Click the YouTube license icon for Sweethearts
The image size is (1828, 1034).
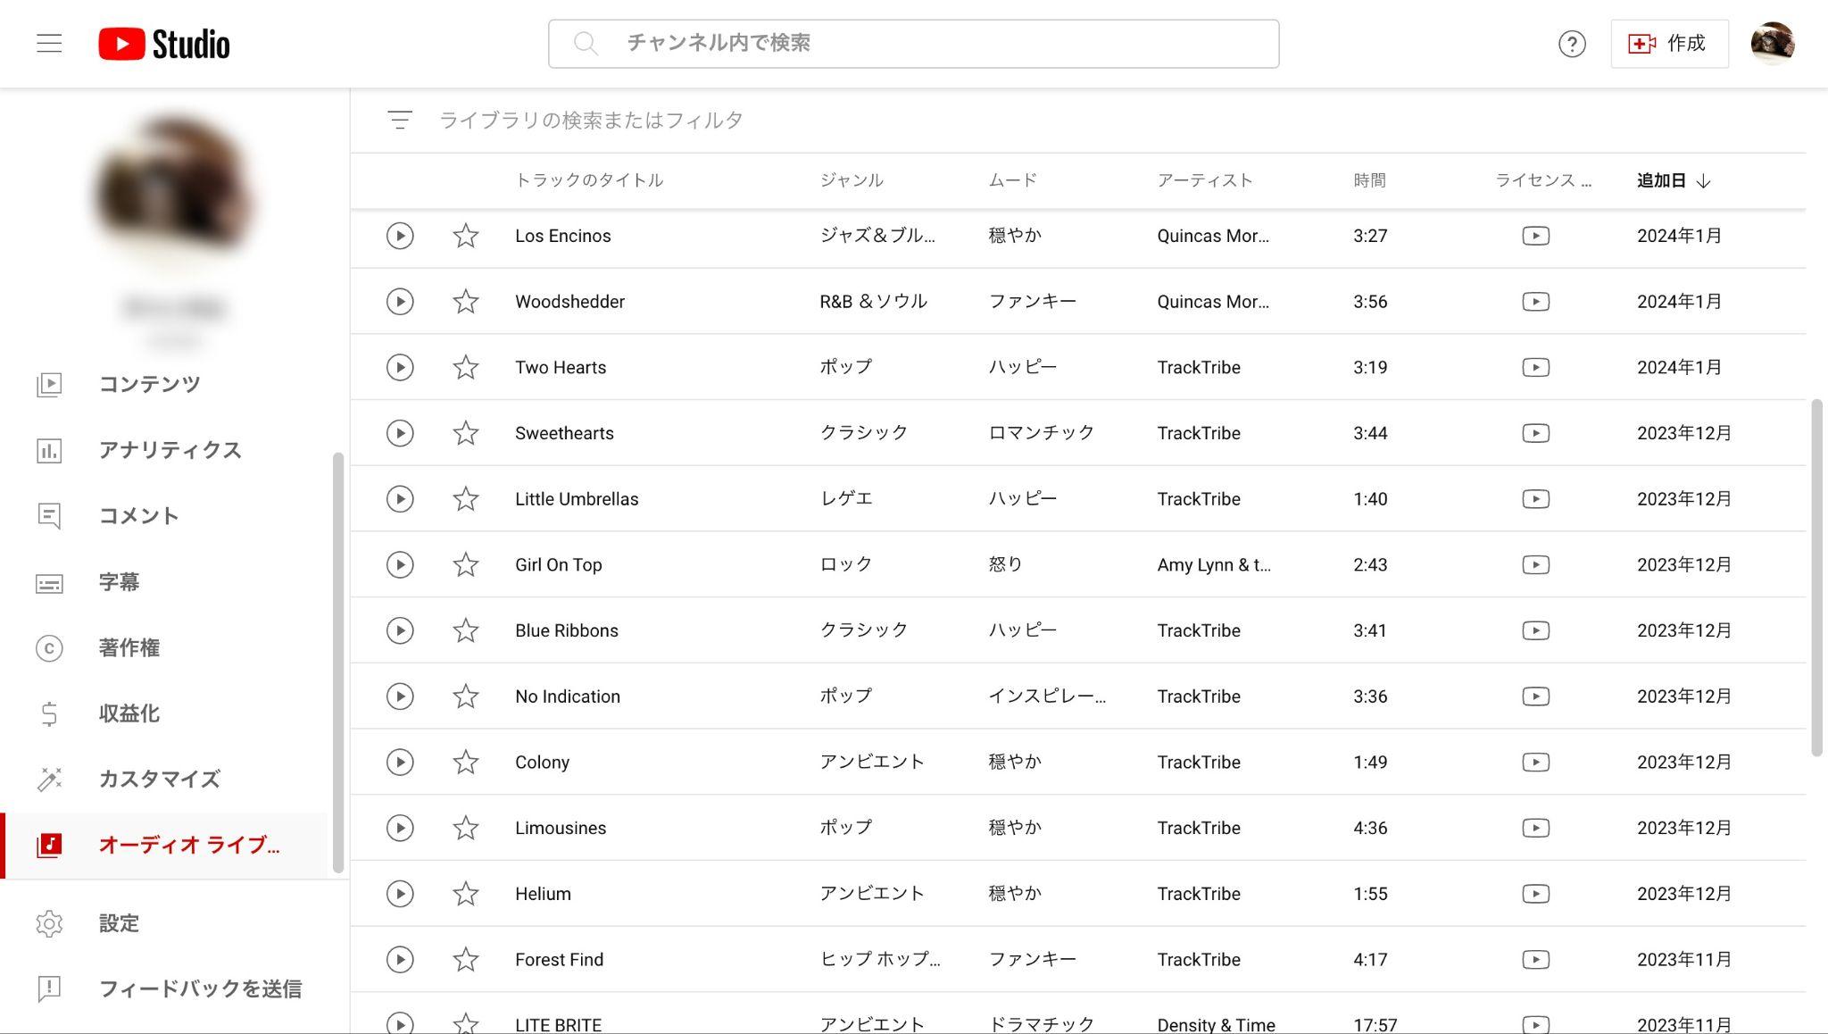[x=1535, y=433]
